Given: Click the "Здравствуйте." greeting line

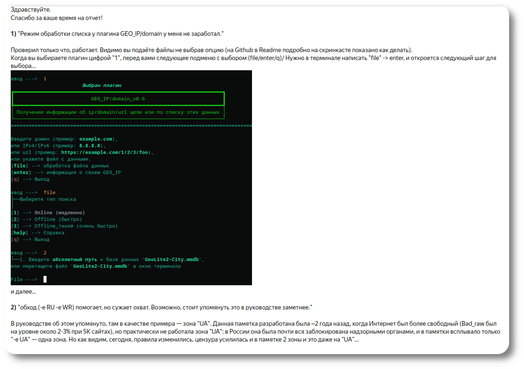Looking at the screenshot, I should click(x=31, y=10).
